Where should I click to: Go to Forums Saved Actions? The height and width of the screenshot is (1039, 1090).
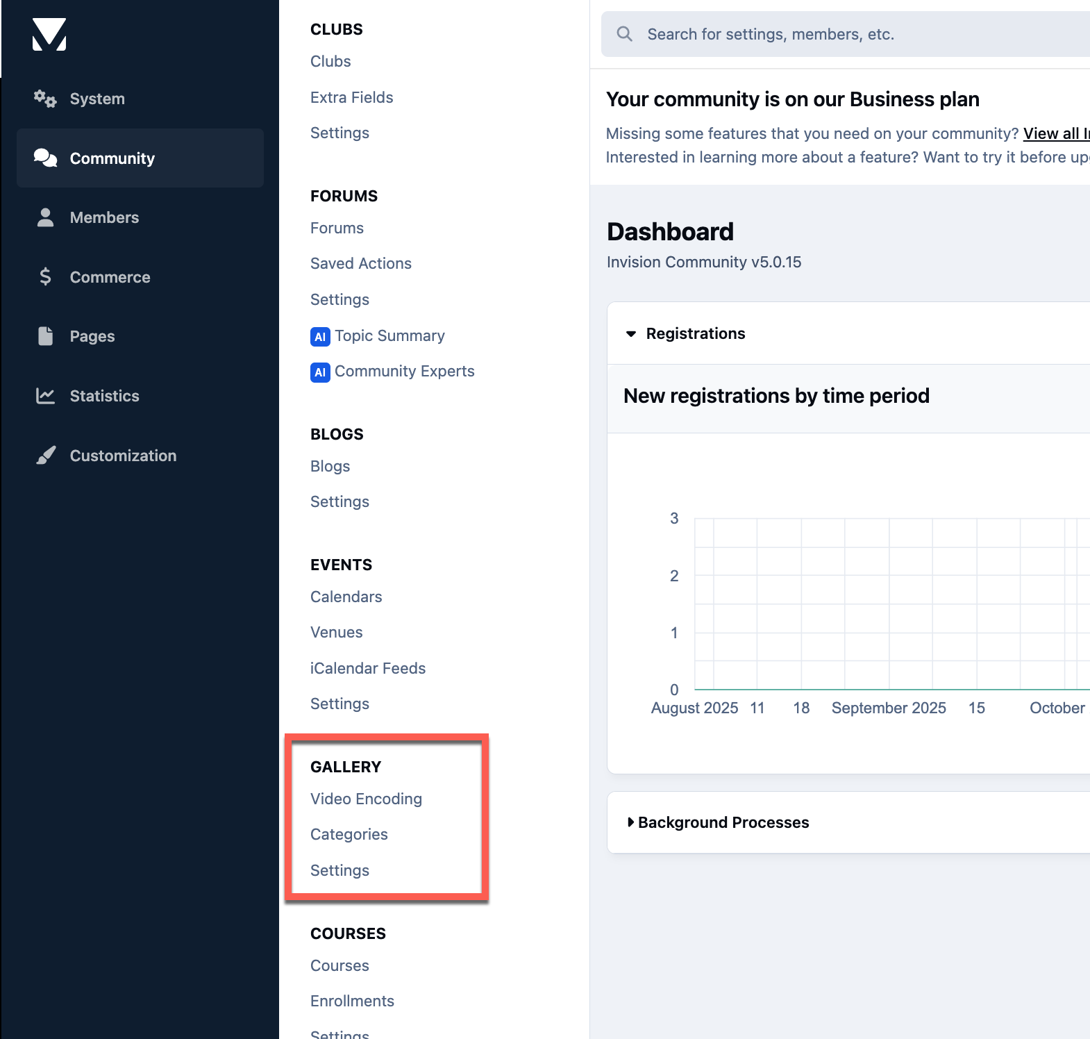click(360, 263)
